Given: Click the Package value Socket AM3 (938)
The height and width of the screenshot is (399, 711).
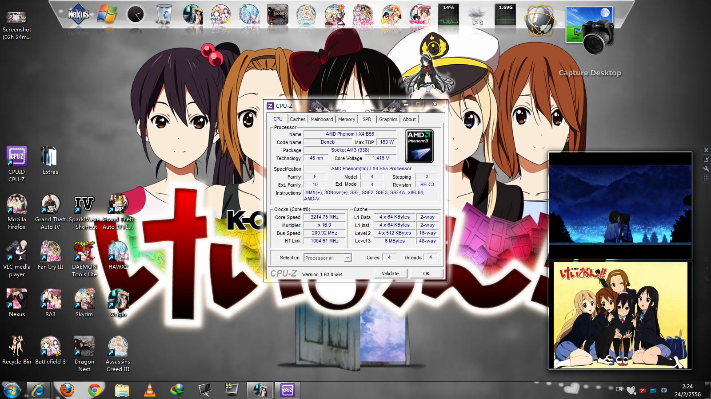Looking at the screenshot, I should click(350, 150).
